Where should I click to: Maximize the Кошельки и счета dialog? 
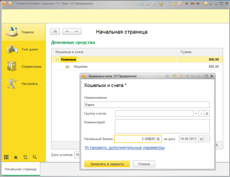pos(206,76)
